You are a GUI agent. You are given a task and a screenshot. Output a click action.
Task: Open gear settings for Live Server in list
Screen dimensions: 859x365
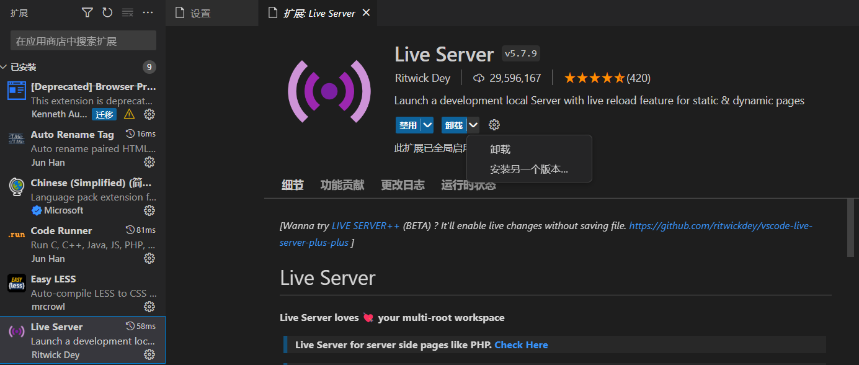tap(149, 354)
